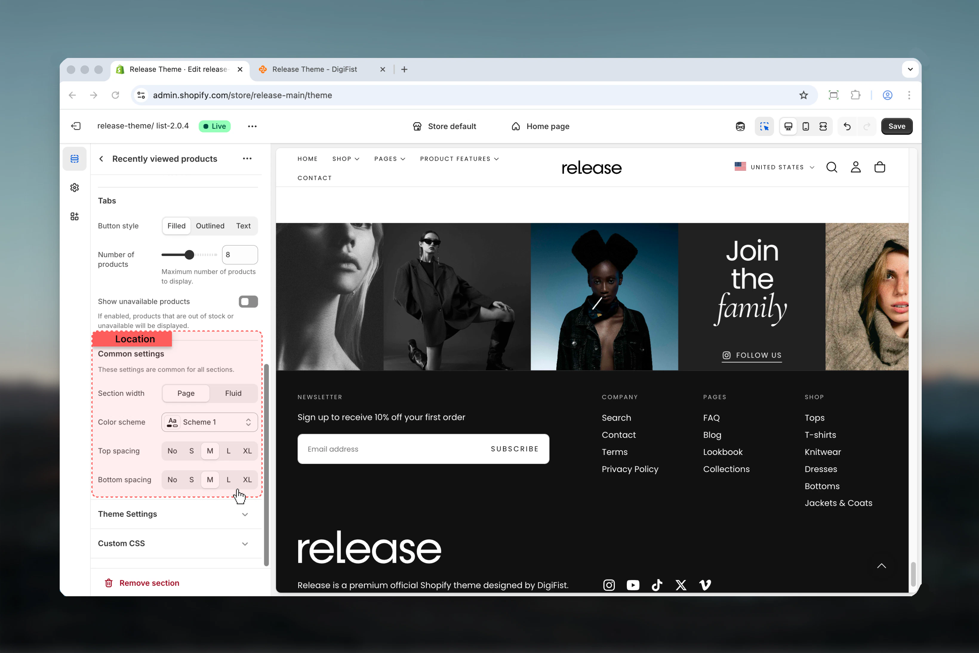
Task: Click the exit editor icon
Action: click(76, 126)
